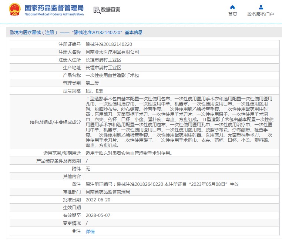Image resolution: width=282 pixels, height=241 pixels.
Task: Click the 结构及组成 composition description text
Action: [179, 122]
